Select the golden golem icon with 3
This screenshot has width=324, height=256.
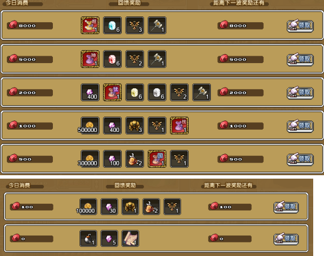coord(135,126)
